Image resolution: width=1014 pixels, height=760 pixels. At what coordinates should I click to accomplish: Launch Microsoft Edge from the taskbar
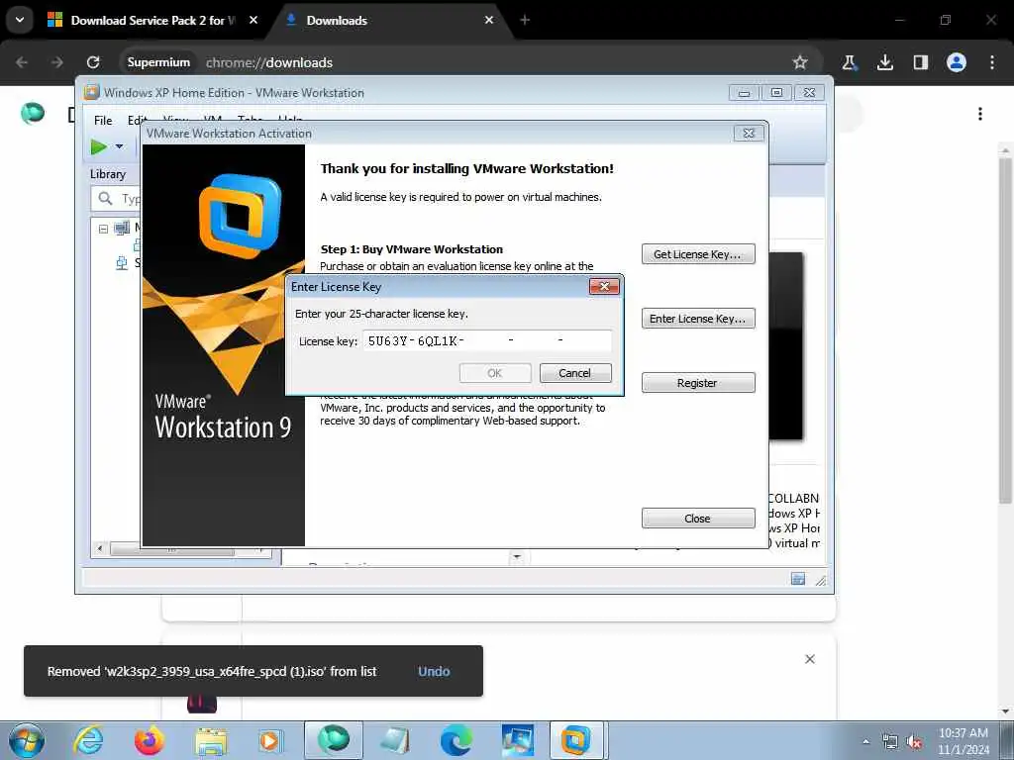(x=456, y=740)
